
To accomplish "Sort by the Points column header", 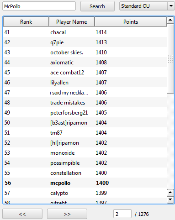I will [x=131, y=22].
